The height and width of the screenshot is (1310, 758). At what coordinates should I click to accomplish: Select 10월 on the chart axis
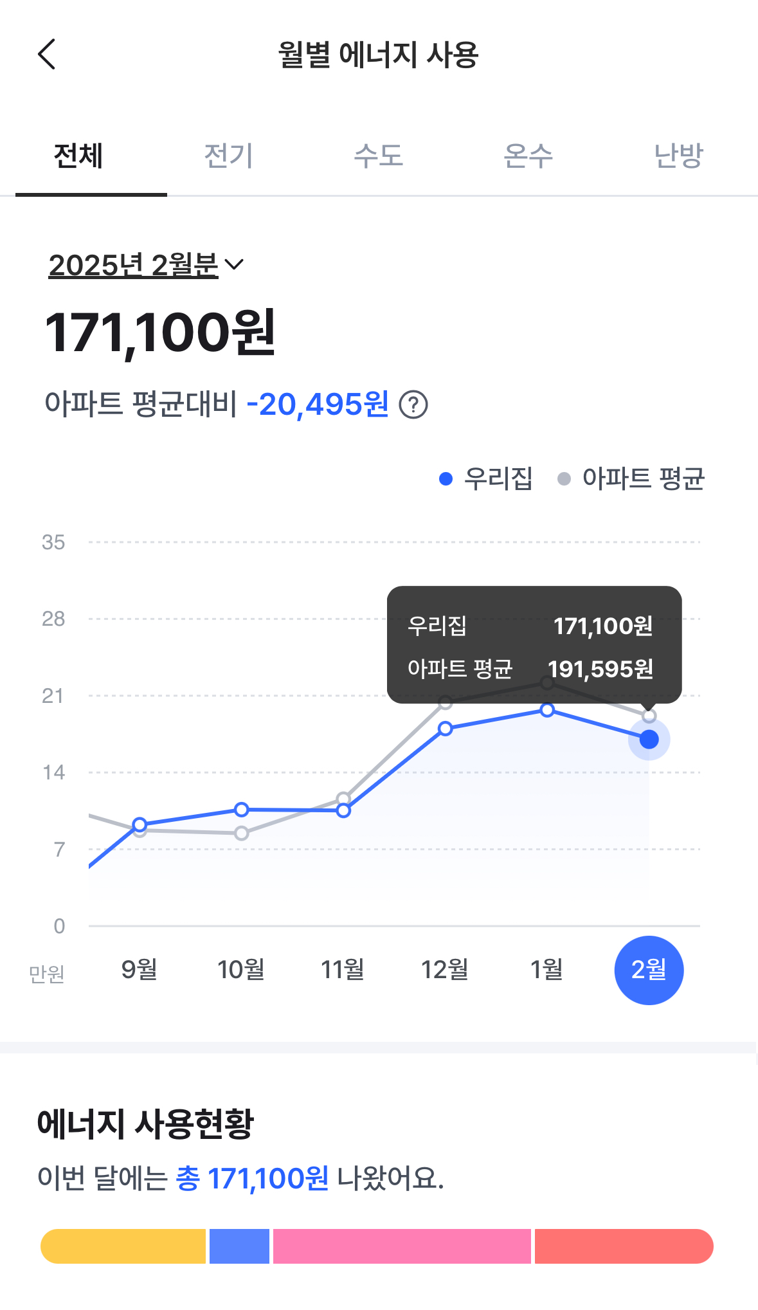[241, 969]
